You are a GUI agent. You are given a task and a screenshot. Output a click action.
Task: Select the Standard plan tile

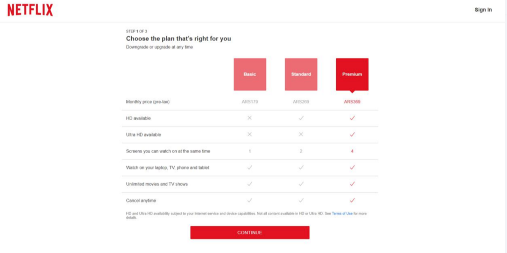click(x=301, y=74)
